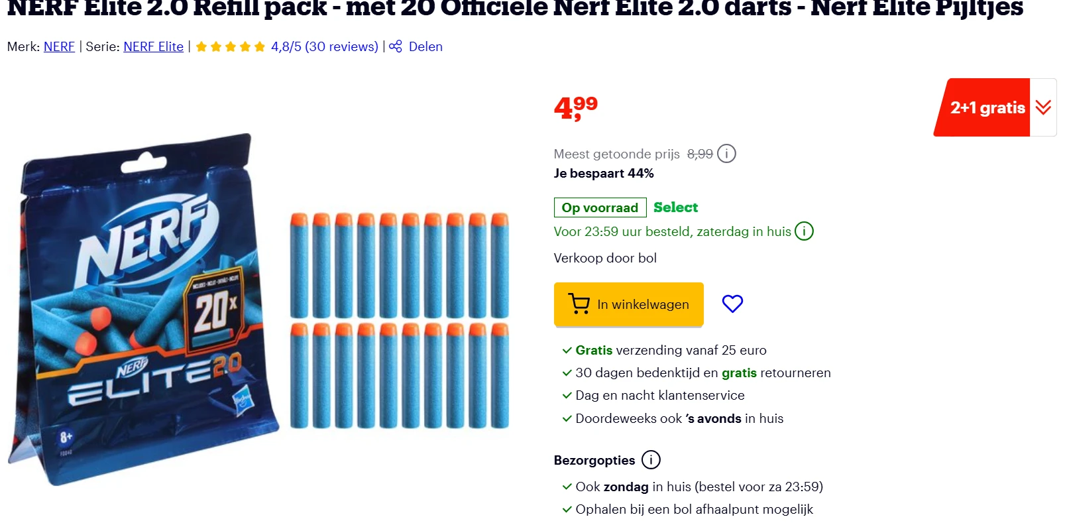Click 'Verkoop door bol' seller text
Viewport: 1065px width, 523px height.
(x=604, y=258)
